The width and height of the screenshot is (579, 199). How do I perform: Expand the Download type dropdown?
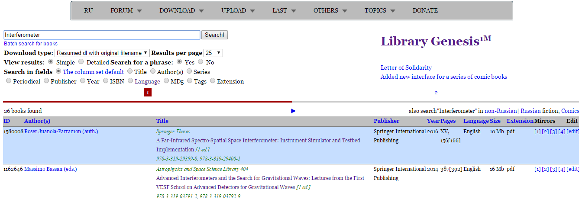click(x=102, y=53)
